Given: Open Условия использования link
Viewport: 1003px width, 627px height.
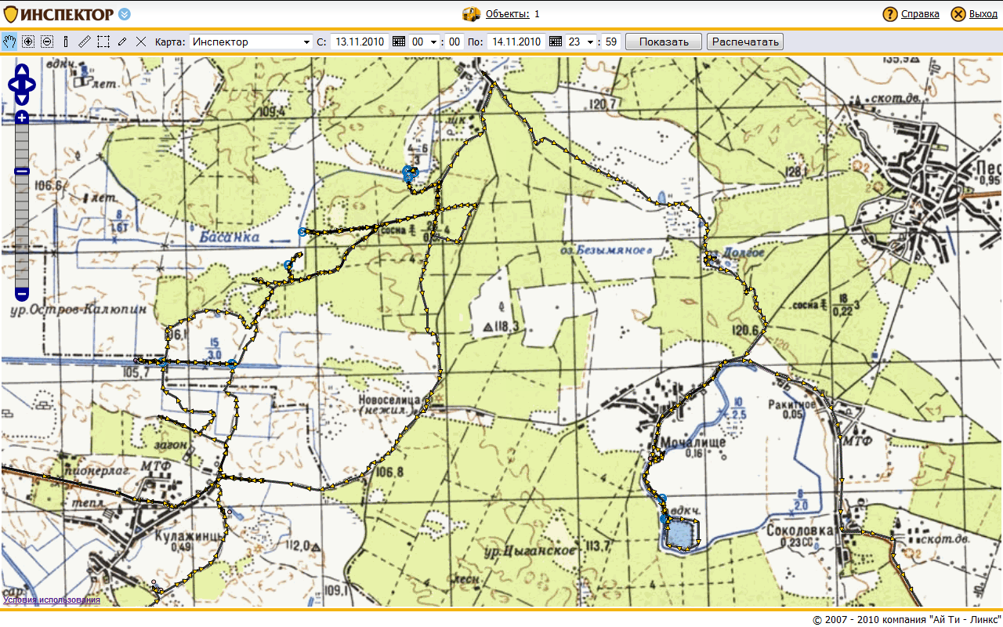Looking at the screenshot, I should pyautogui.click(x=52, y=600).
